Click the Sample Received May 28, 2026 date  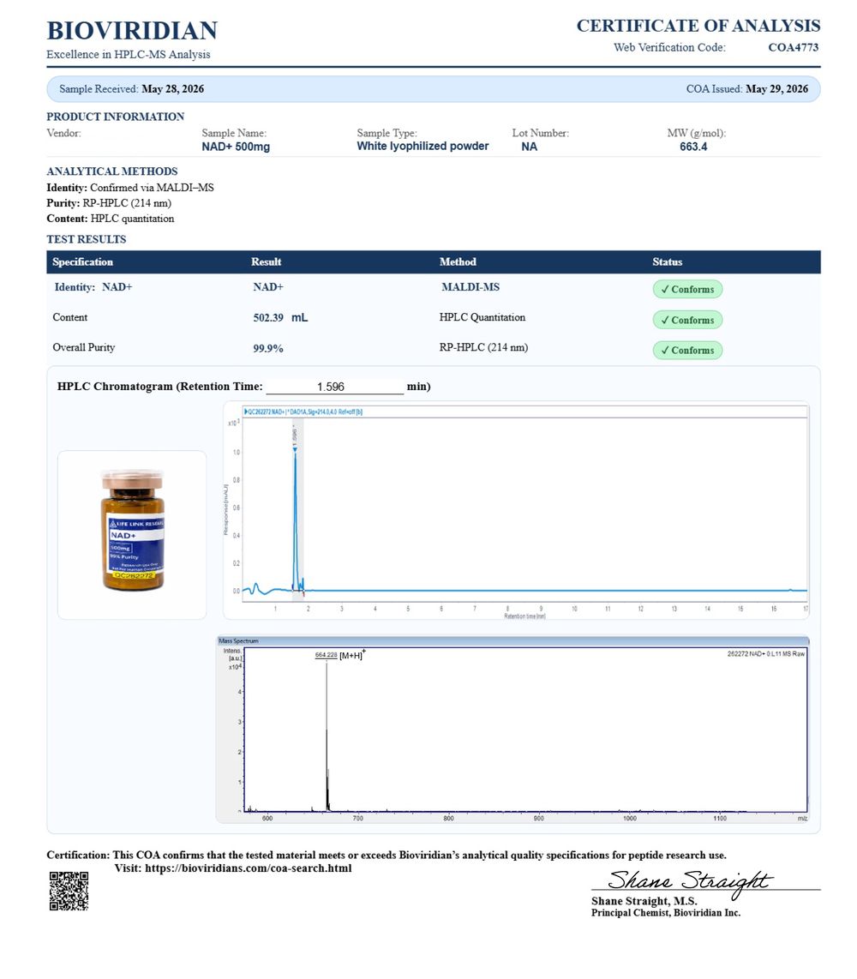(172, 88)
